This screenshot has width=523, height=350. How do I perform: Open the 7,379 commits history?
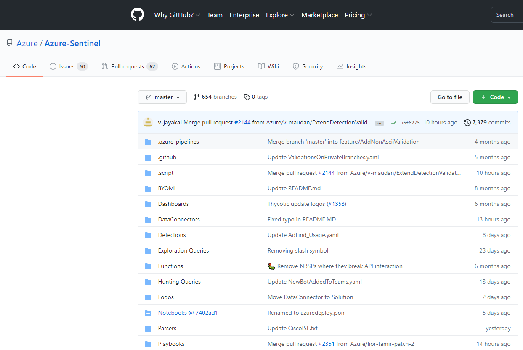click(487, 123)
